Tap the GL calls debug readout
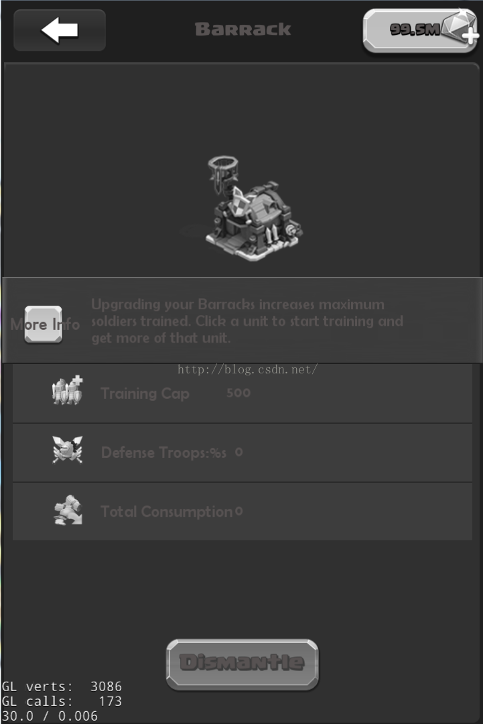Viewport: 483px width, 724px height. coord(62,701)
